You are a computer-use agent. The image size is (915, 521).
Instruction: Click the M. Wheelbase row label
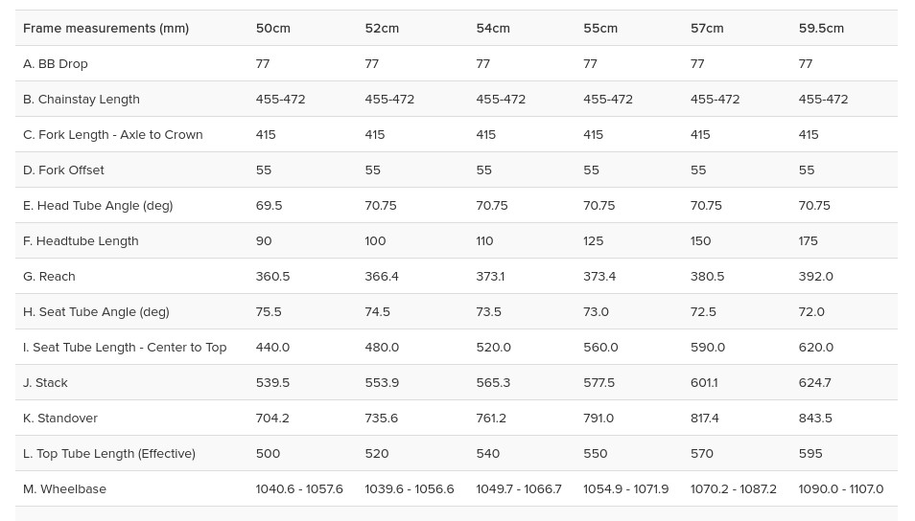(64, 488)
